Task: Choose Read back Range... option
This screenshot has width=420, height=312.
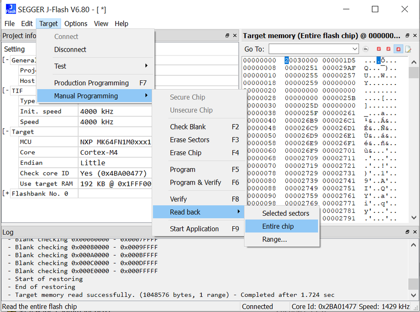Action: (x=282, y=239)
